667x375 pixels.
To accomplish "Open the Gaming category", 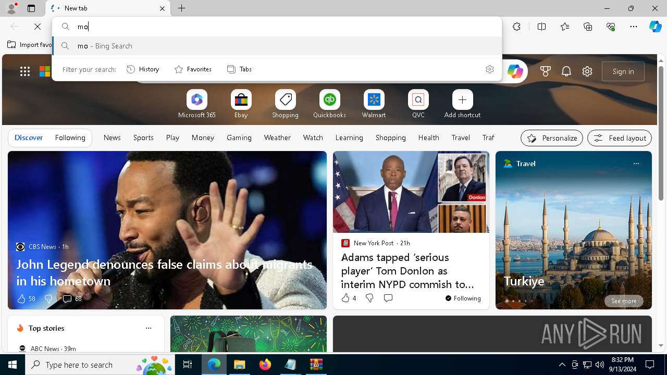I will (239, 137).
